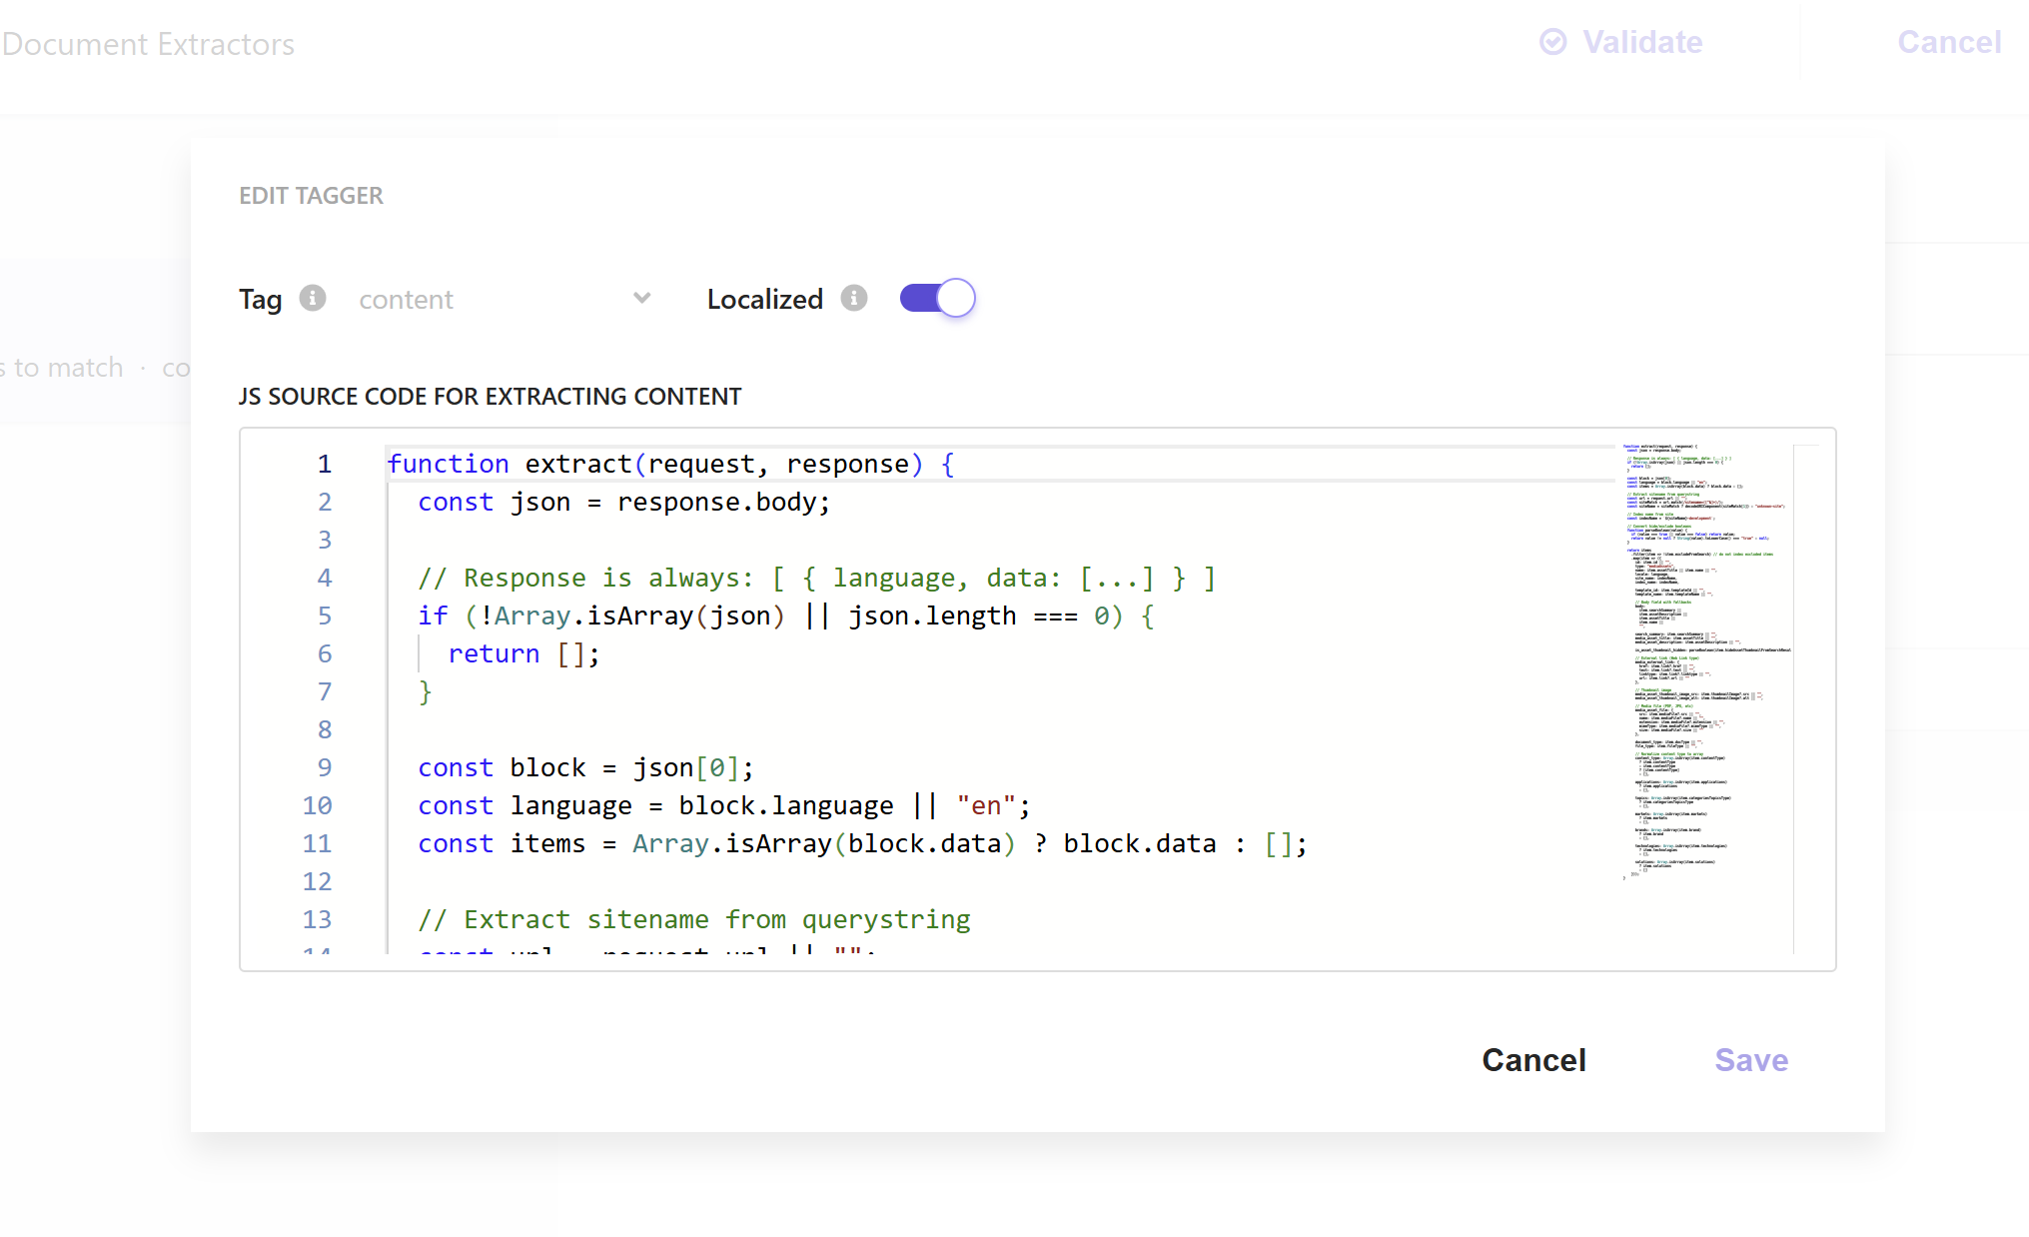Click the dropdown chevron beside content
This screenshot has height=1237, width=2029.
[642, 298]
